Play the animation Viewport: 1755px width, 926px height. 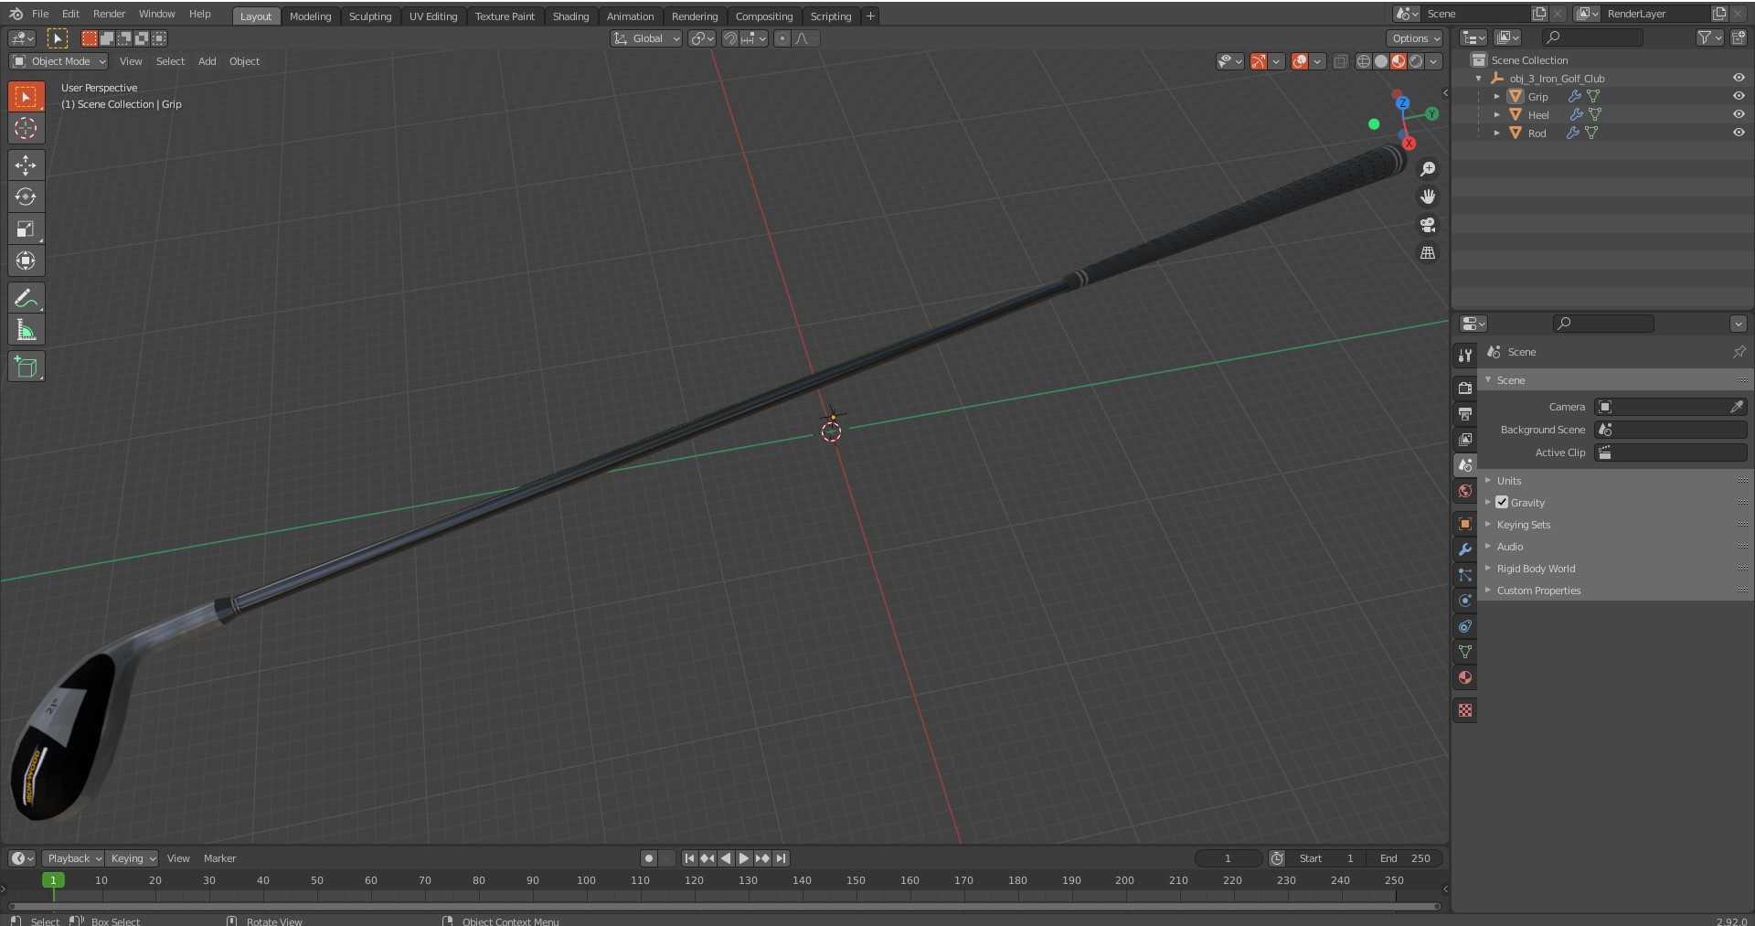(x=744, y=858)
